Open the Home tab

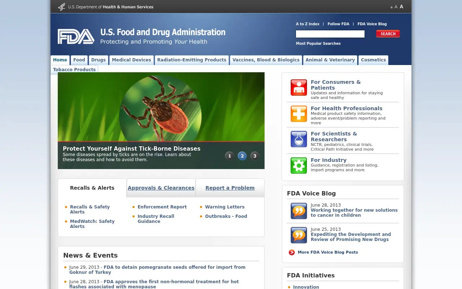tap(60, 60)
